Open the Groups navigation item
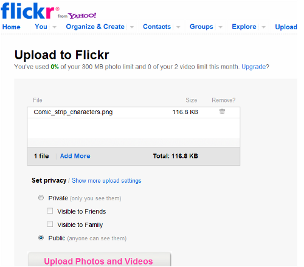The height and width of the screenshot is (267, 304). click(x=201, y=27)
